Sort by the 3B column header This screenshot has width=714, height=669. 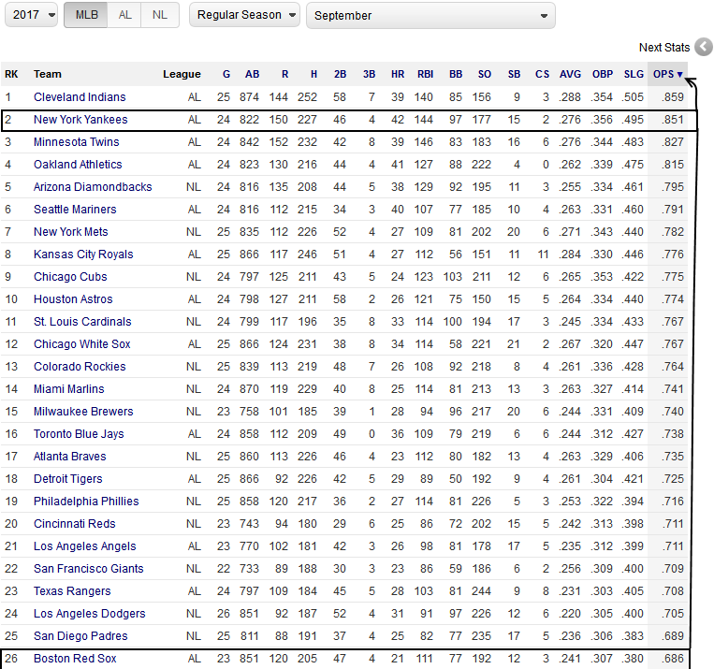369,74
